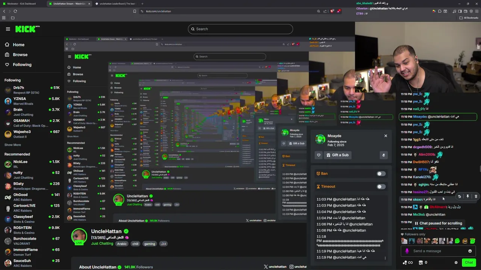Open the shop icon with 0

[423, 262]
